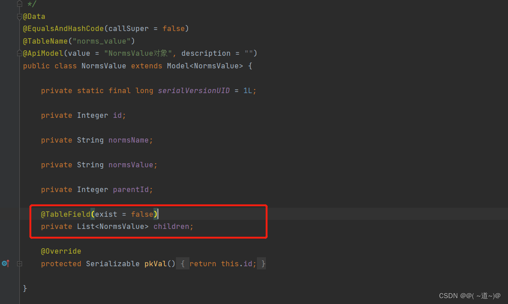Click the class closing brace at bottom

coord(25,288)
